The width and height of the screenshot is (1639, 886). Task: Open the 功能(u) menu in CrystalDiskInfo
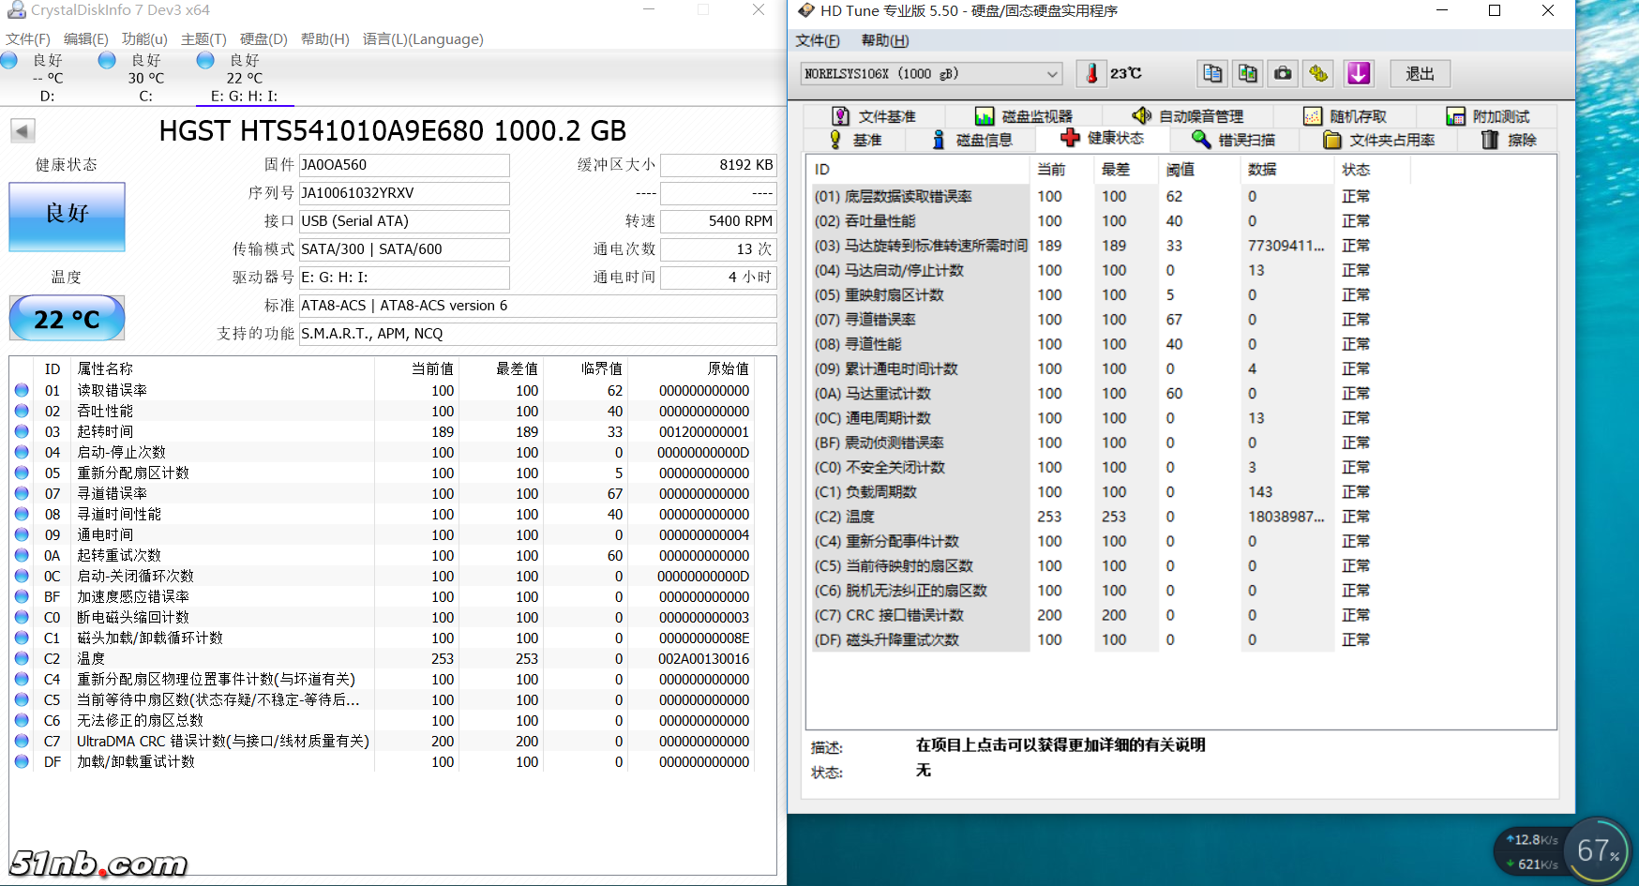click(x=144, y=39)
